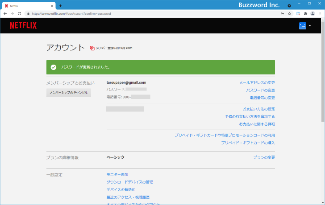Viewport: 325px width, 205px height.
Task: Open ダウンロードデバイスの管理 link
Action: 130,182
